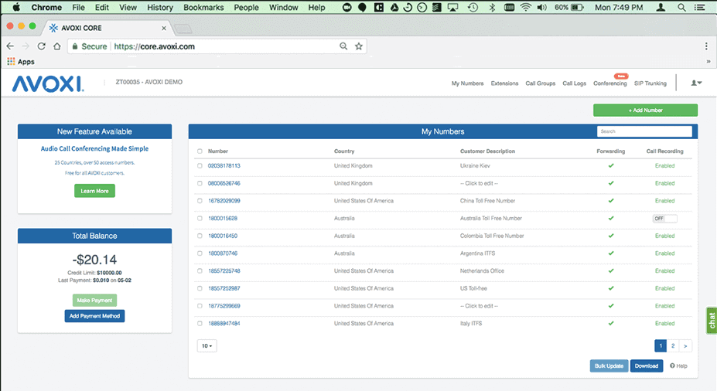Tick the select-all checkbox in the Number header
Screen dimensions: 717x391
[200, 151]
